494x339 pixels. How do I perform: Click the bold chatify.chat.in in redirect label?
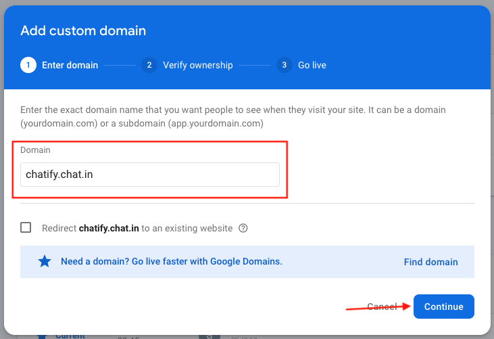pos(109,228)
